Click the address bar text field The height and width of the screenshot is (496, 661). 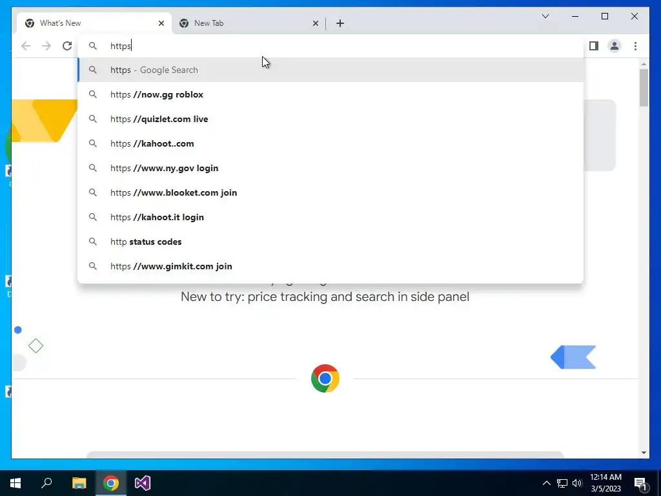point(331,46)
